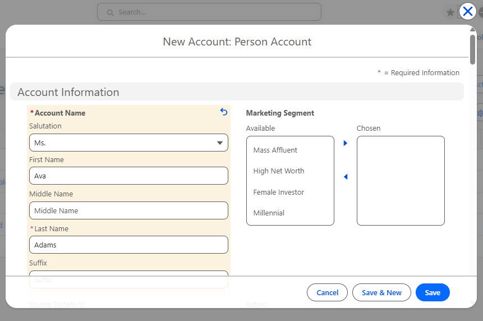Select Millennial in Available list

(269, 213)
